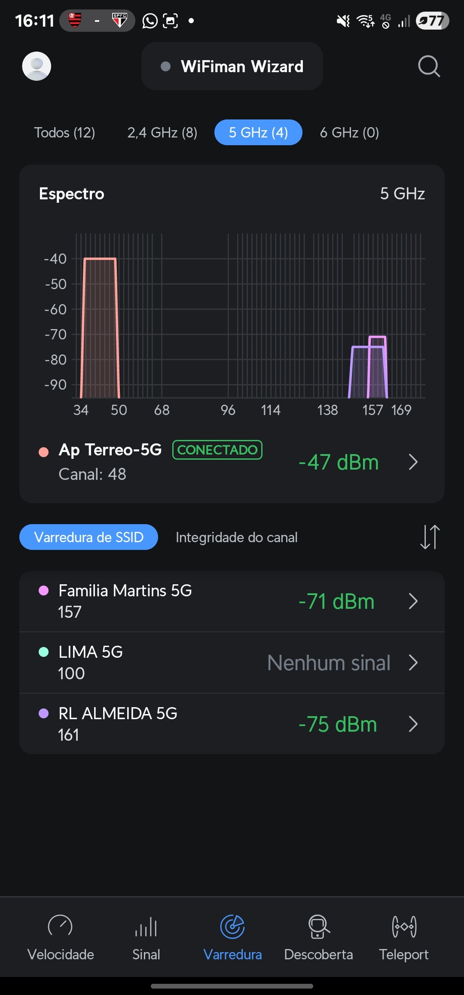Open the Teleport icon

(404, 927)
